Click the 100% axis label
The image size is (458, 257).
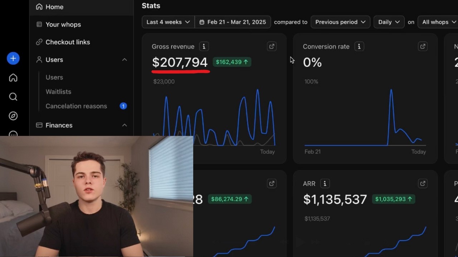pos(311,81)
